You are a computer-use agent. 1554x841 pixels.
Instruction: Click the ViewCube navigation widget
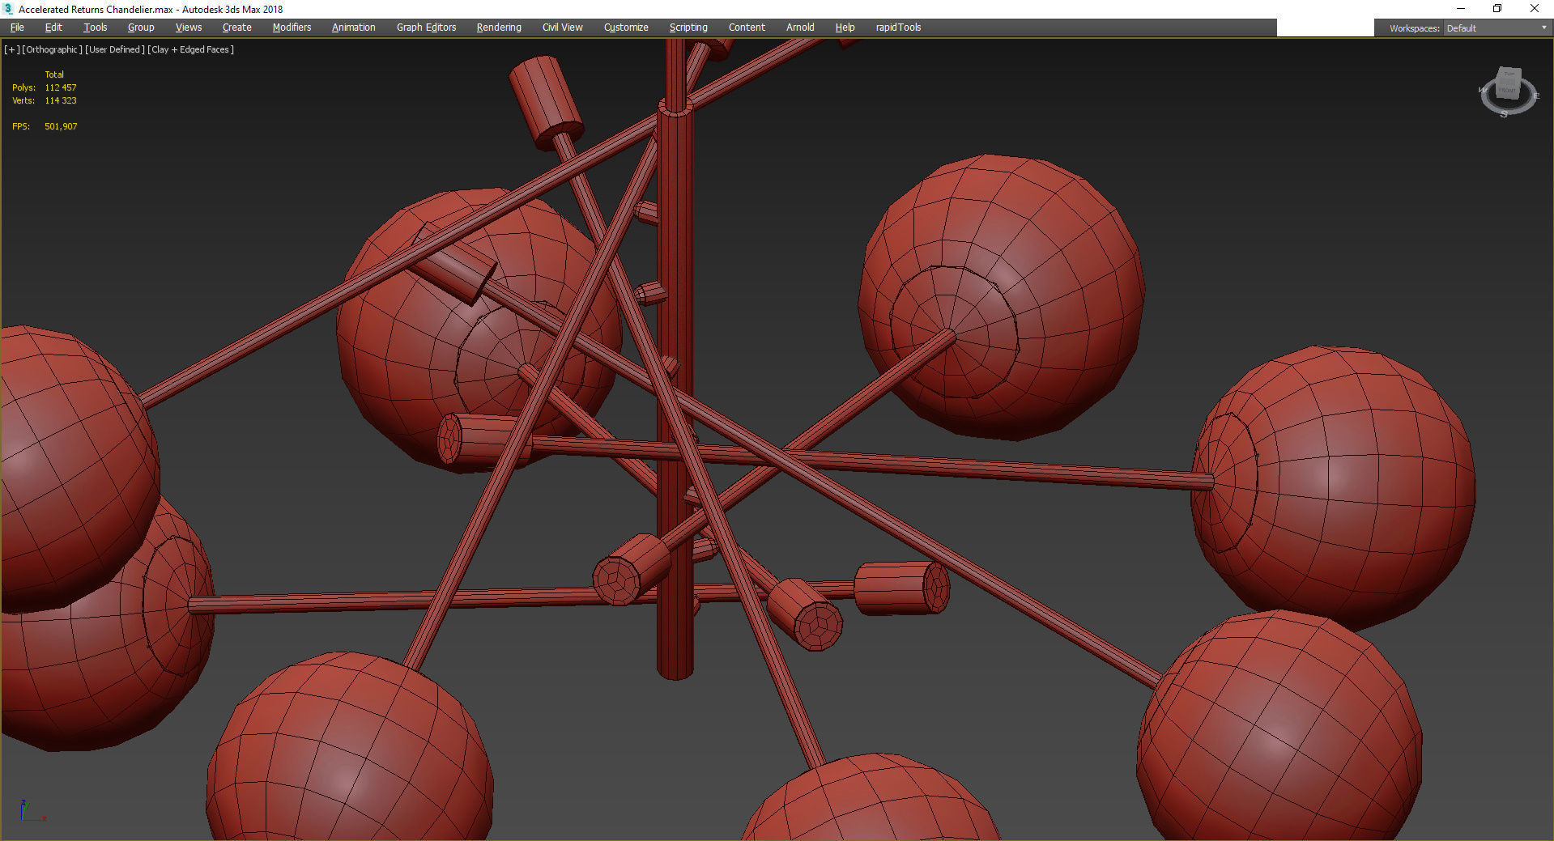pyautogui.click(x=1508, y=83)
